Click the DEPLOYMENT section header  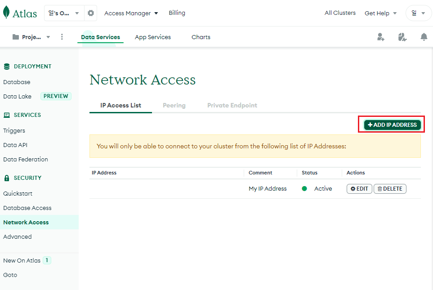(x=32, y=66)
